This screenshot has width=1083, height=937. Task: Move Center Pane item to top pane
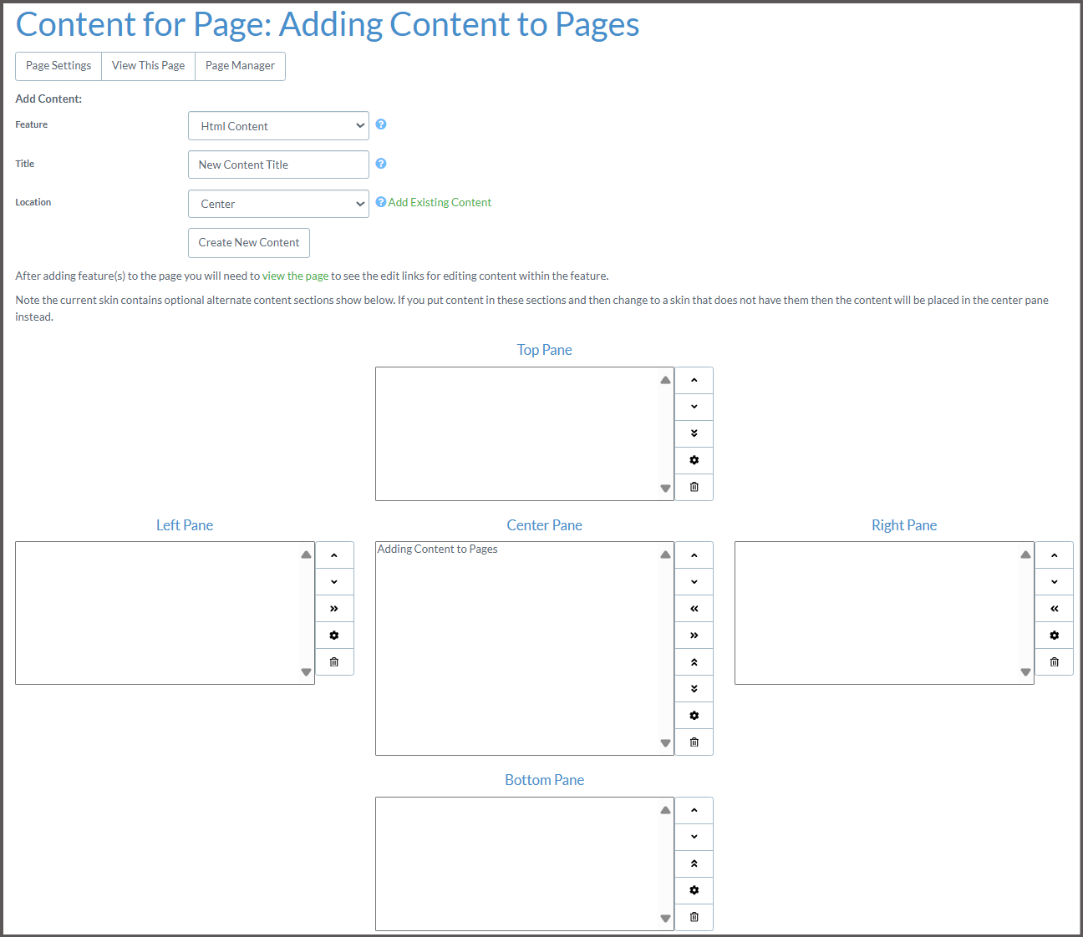694,662
